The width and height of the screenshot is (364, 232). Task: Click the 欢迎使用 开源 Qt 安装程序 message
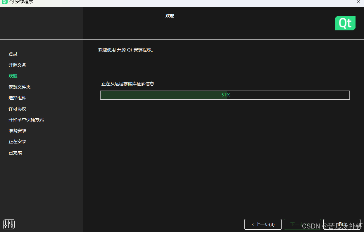click(x=126, y=50)
